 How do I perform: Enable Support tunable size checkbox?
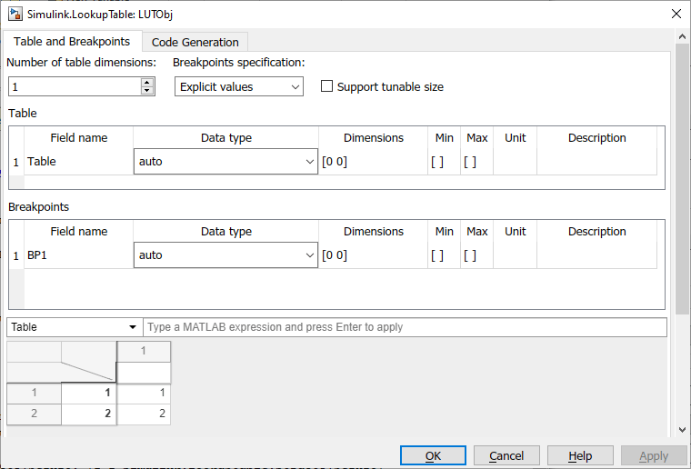(327, 87)
